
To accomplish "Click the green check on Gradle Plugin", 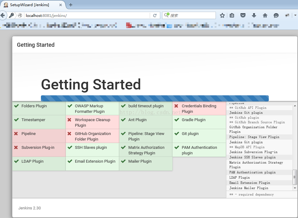I will coord(177,120).
